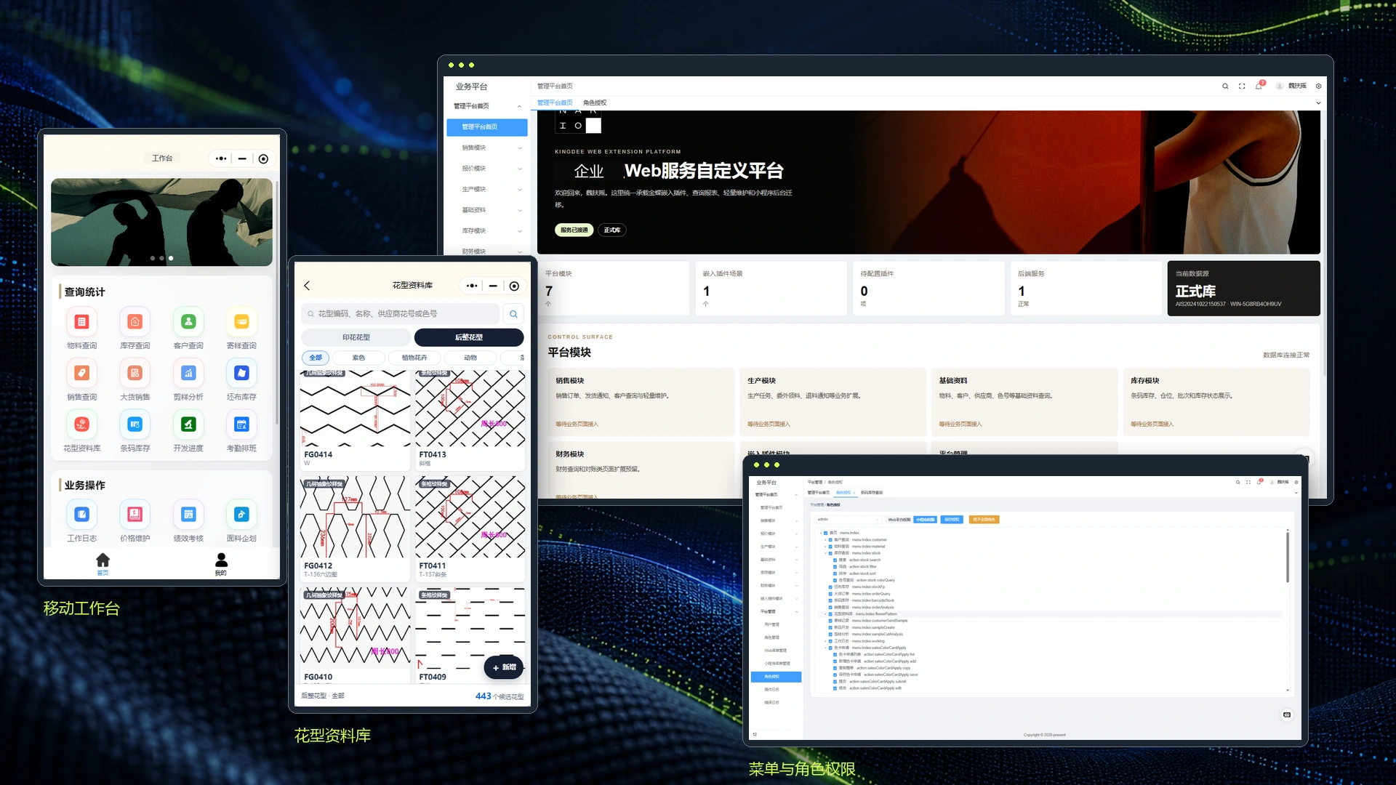Open the 大货销售 icon
This screenshot has width=1396, height=785.
pos(135,373)
